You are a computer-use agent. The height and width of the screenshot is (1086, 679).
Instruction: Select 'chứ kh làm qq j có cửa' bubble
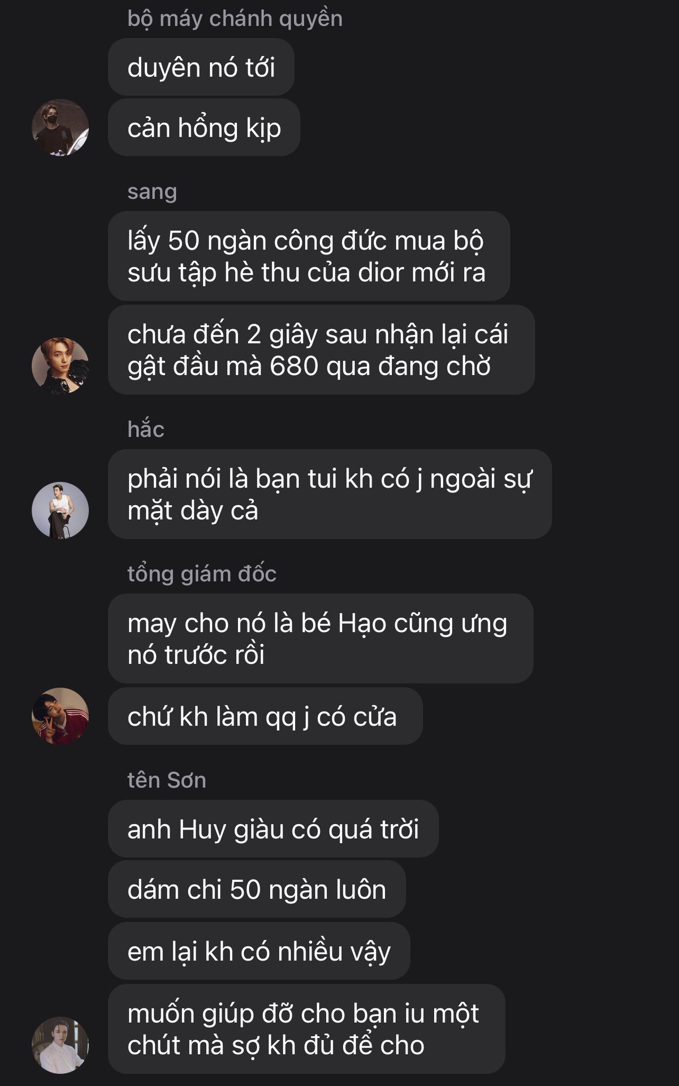pos(265,716)
